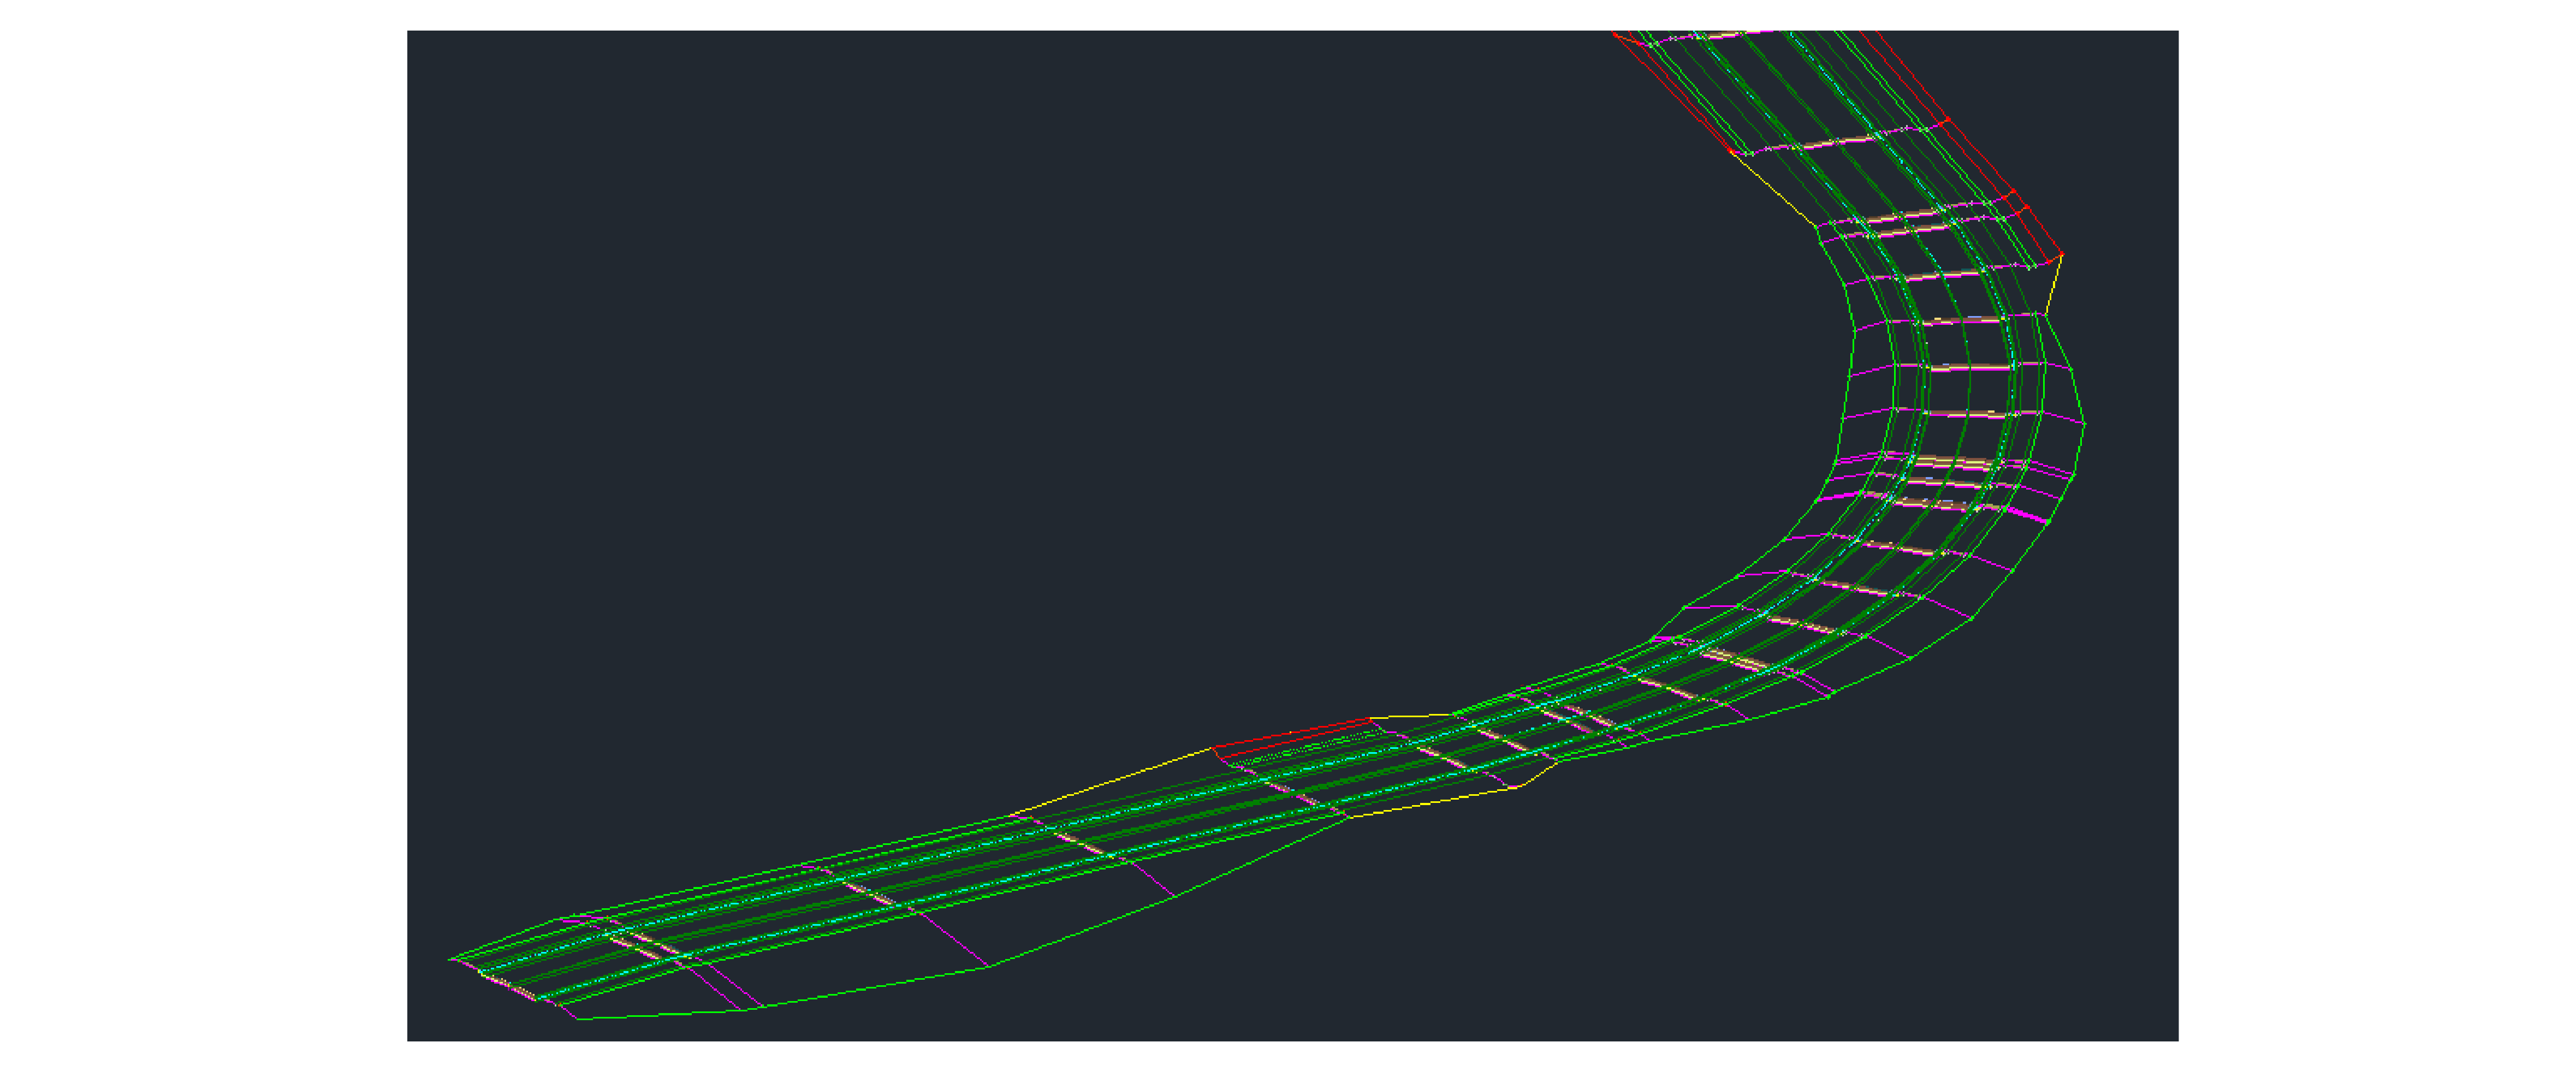Click the long yellow line left of red segment

[x=1112, y=781]
